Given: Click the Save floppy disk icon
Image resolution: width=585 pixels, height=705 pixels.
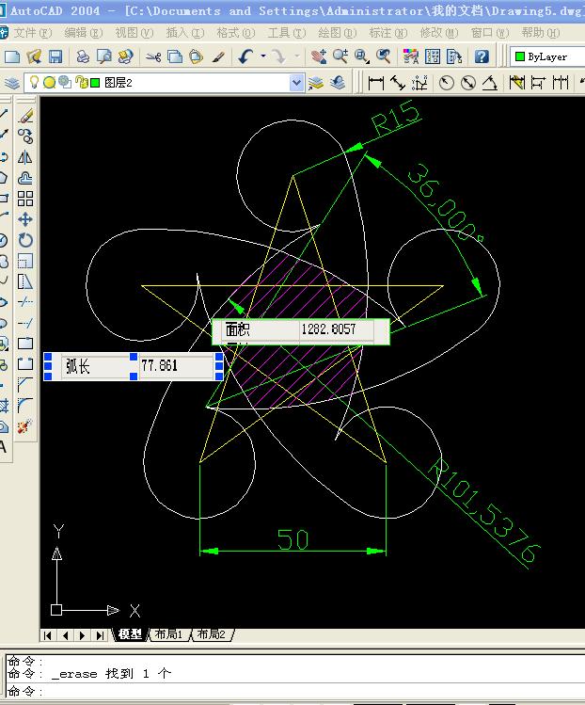Looking at the screenshot, I should click(x=55, y=56).
